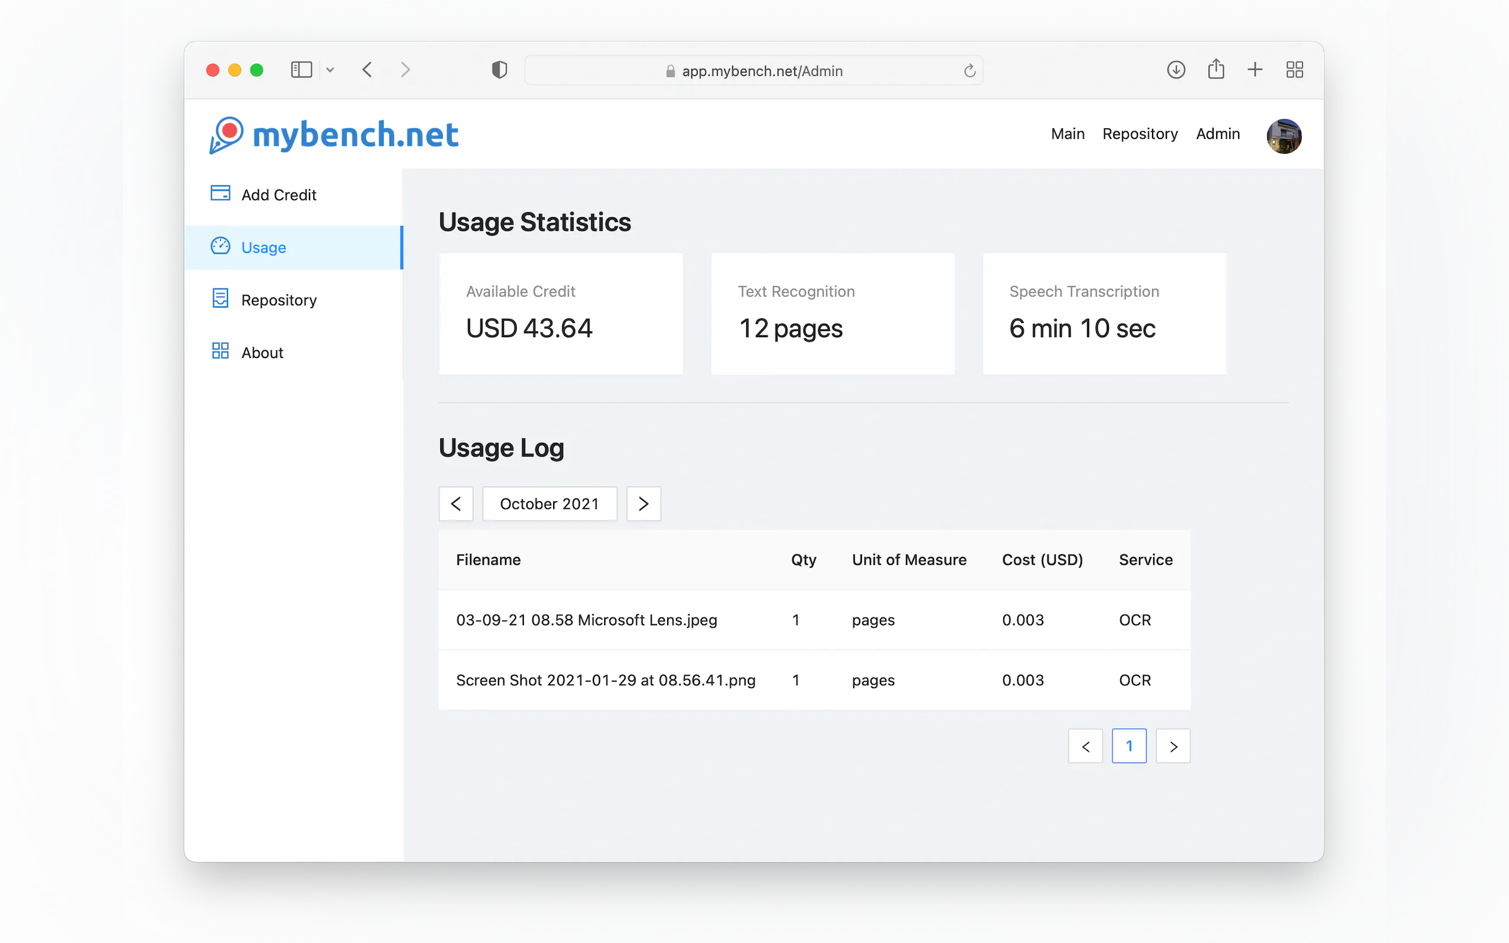The height and width of the screenshot is (943, 1509).
Task: Select Main in the top navigation
Action: point(1068,134)
